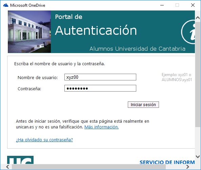Click the vertical scrollbar down arrow
Screen dimensions: 201x170
(198, 156)
